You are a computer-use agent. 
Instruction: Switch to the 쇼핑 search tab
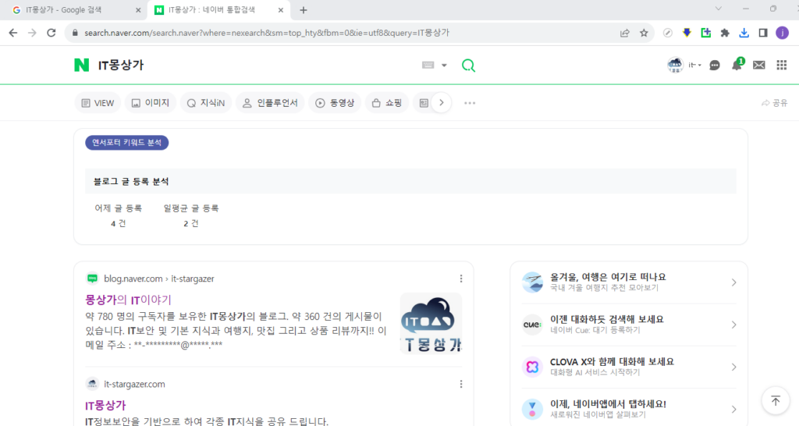tap(387, 103)
